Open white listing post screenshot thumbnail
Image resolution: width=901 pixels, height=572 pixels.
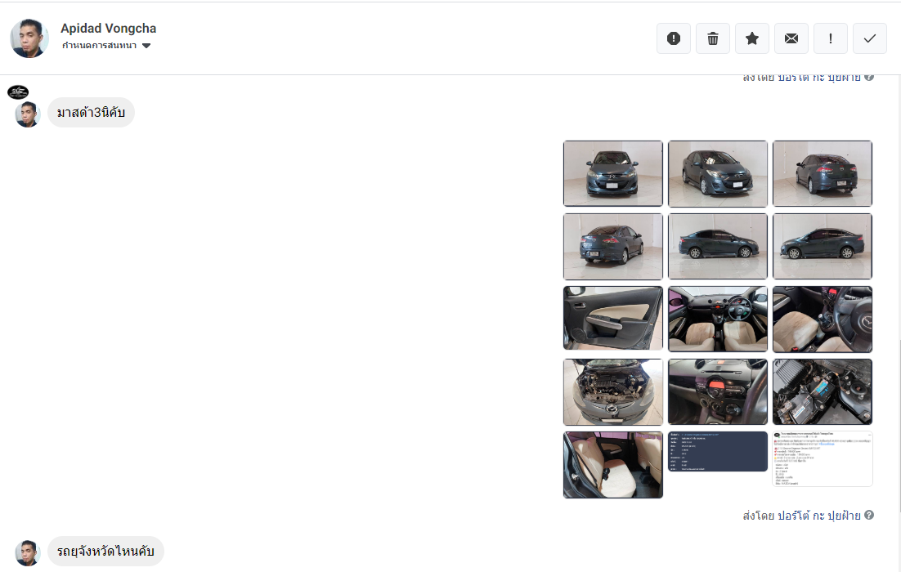tap(823, 459)
